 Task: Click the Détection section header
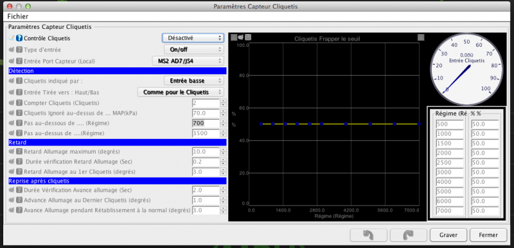[118, 71]
